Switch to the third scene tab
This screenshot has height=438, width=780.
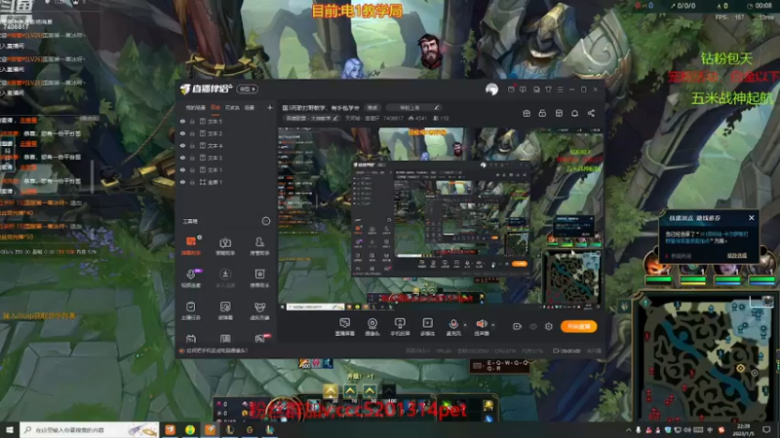pos(232,108)
